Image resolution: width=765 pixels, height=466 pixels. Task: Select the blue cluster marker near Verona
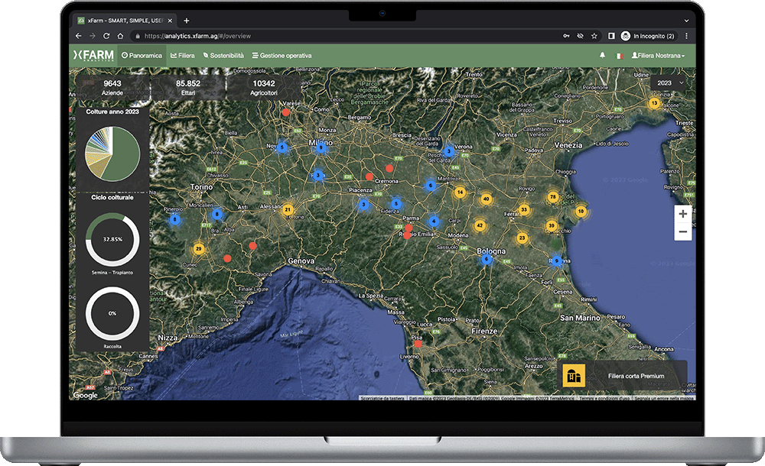point(449,151)
